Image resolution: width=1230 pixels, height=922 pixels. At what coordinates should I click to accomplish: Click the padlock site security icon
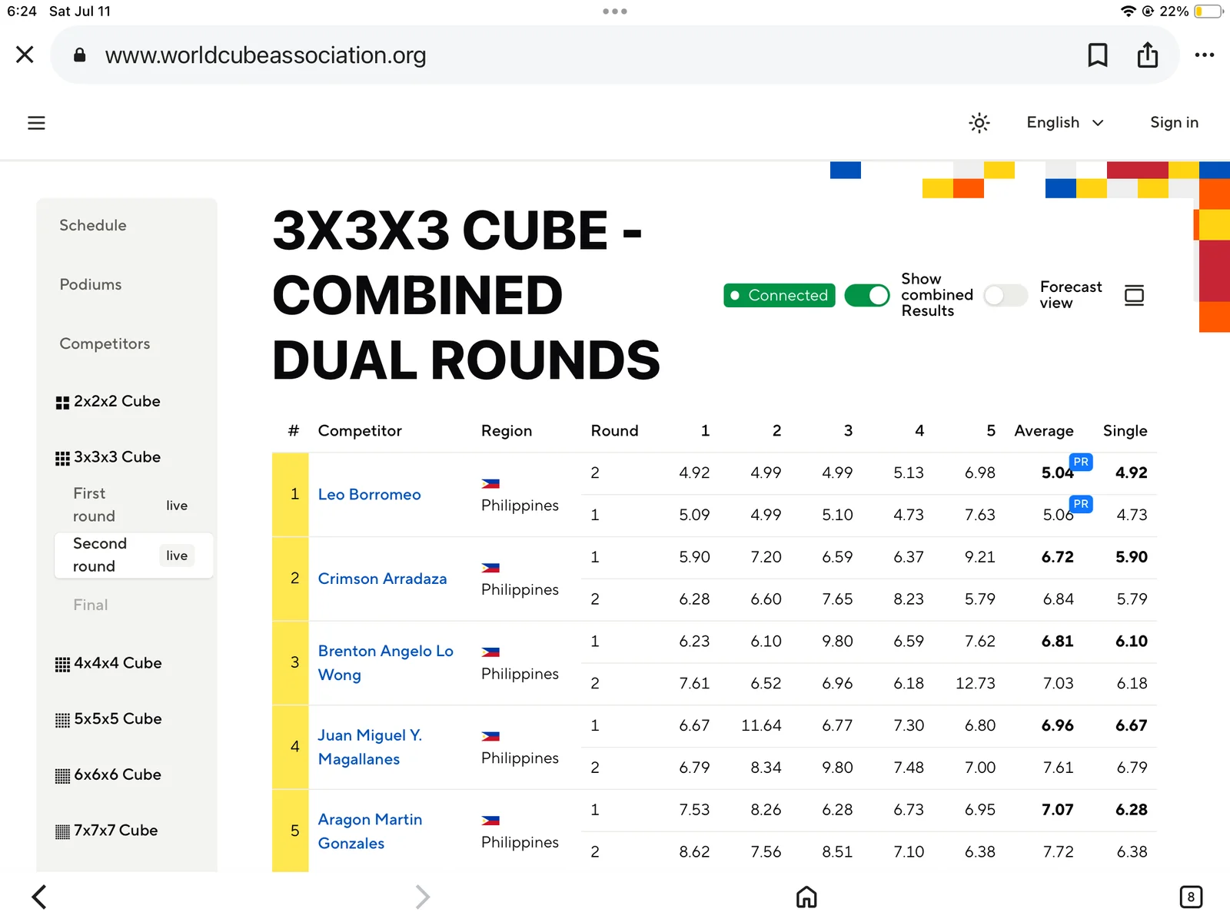pos(79,55)
